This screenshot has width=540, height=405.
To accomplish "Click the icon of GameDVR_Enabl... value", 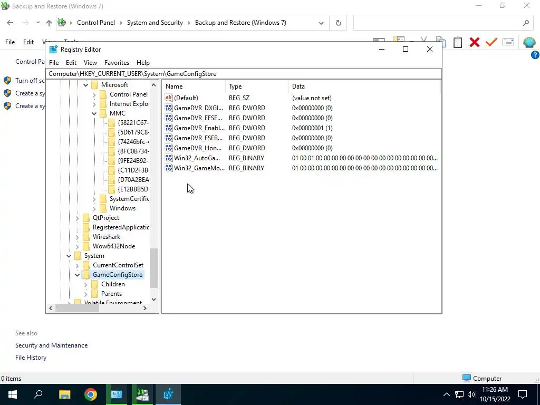I will (x=168, y=128).
